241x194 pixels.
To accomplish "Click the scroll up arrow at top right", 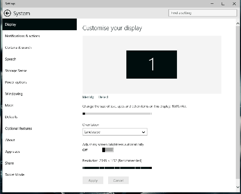I will click(238, 23).
